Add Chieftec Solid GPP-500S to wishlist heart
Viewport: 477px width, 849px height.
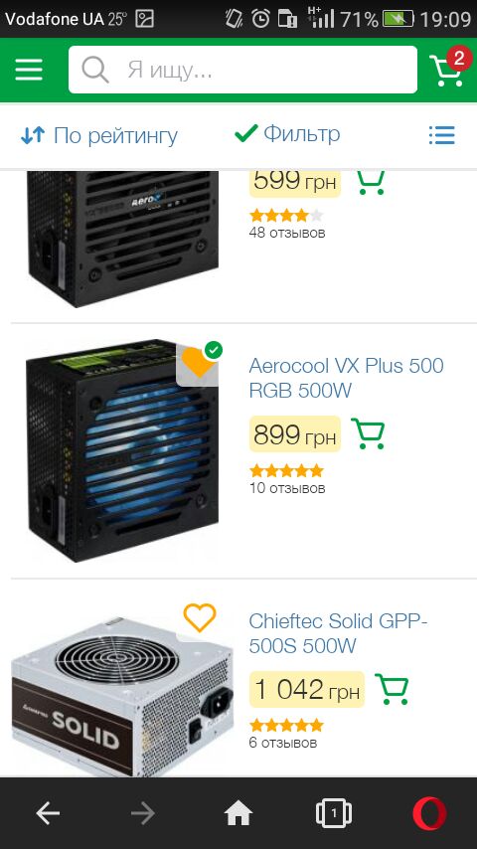(200, 617)
